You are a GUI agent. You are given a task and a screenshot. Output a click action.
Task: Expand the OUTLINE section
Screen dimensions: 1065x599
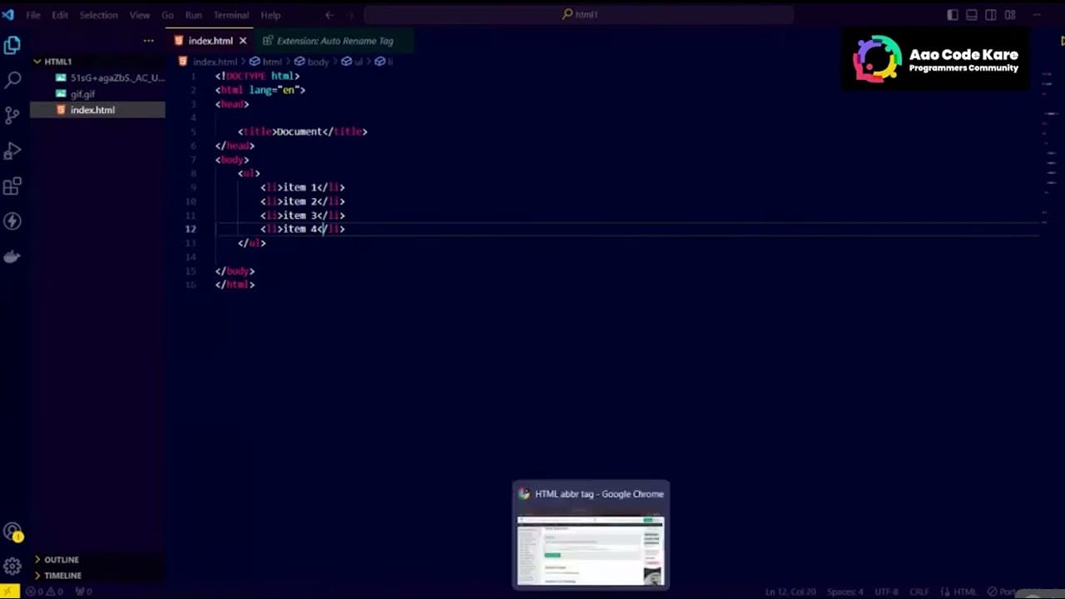point(61,560)
